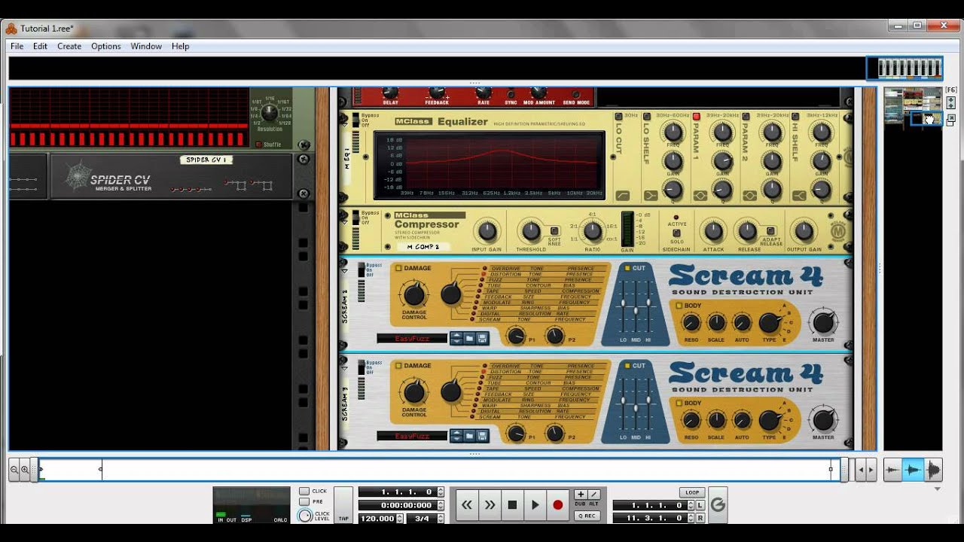Stop playback in the transport
This screenshot has width=964, height=542.
pyautogui.click(x=512, y=505)
